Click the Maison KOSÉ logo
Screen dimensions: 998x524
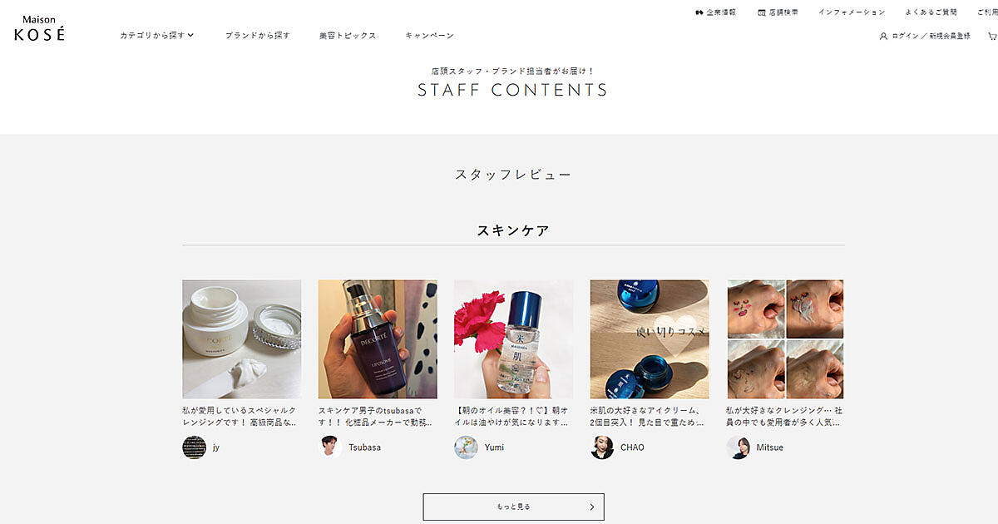coord(39,28)
